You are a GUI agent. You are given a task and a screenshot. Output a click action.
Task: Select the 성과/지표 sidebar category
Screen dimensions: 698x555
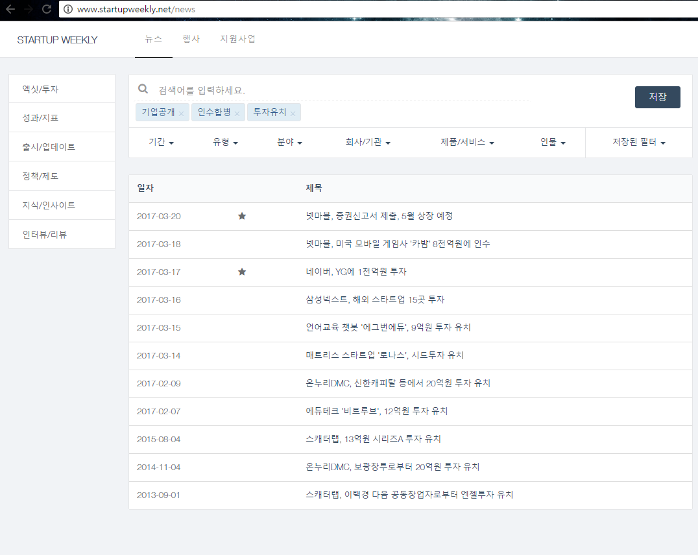(x=62, y=117)
